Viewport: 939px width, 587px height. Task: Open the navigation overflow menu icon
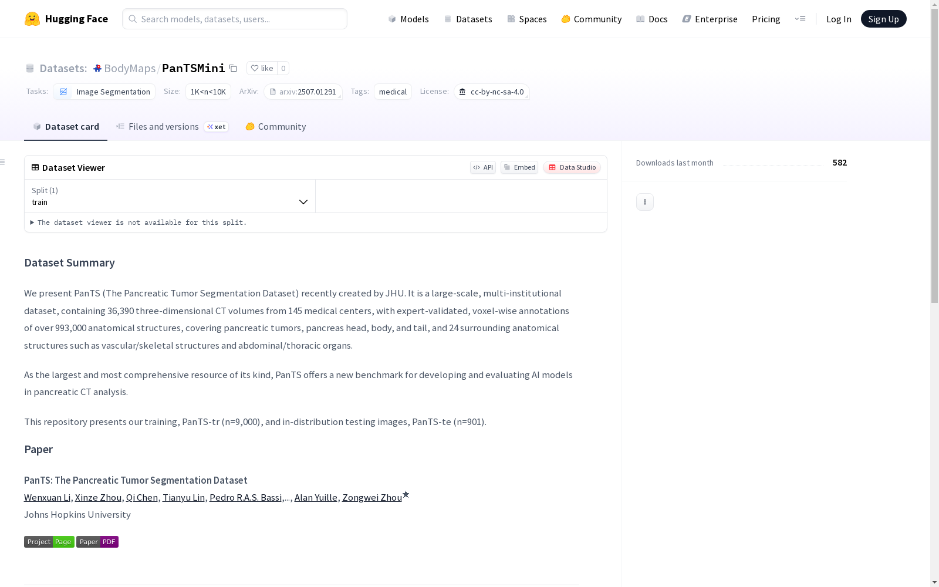(800, 19)
